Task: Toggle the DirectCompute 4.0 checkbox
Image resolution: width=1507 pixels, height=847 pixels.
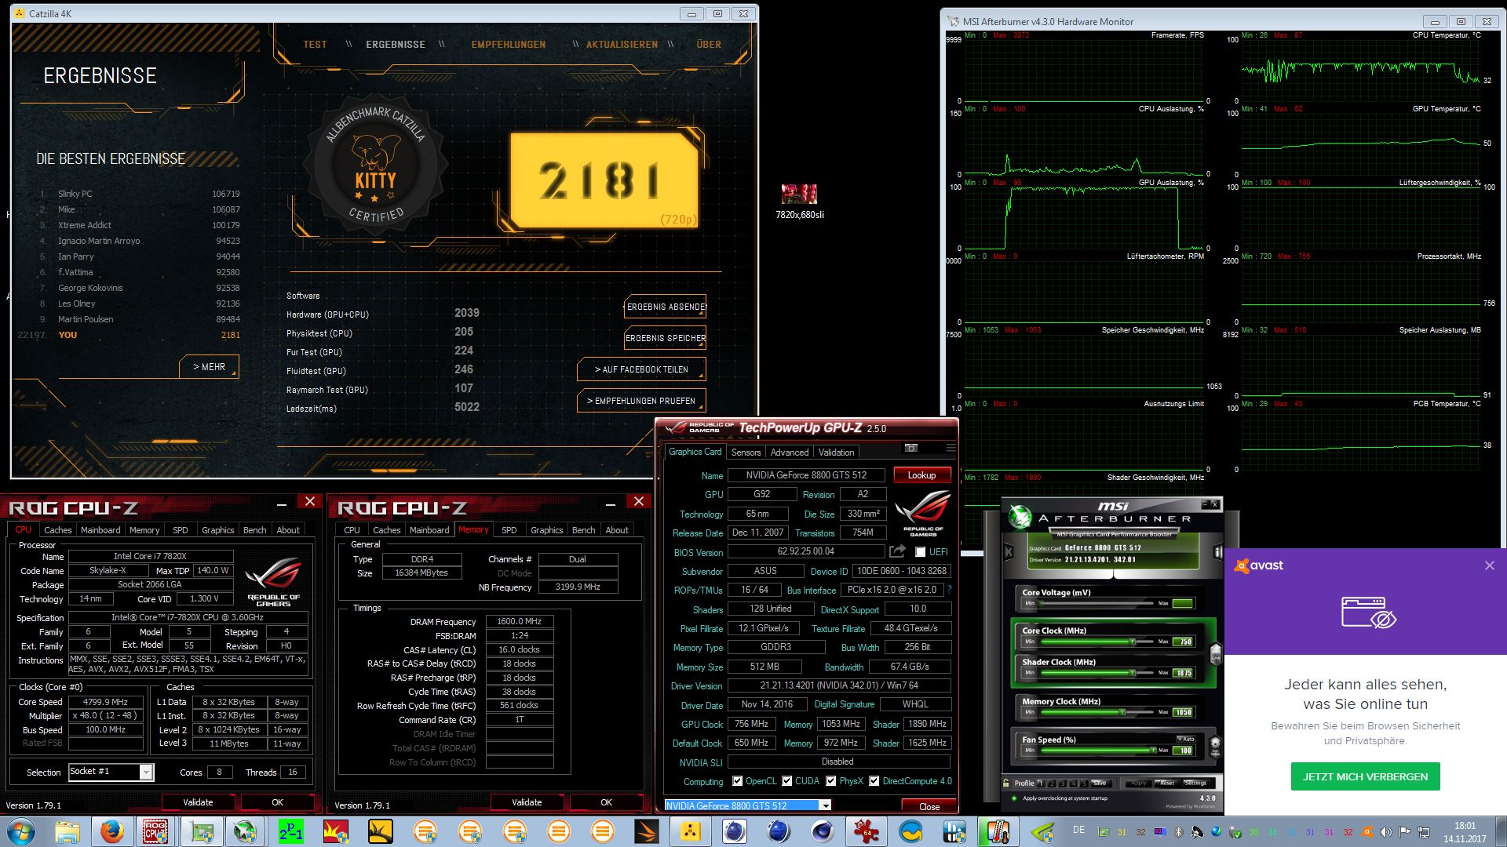Action: [x=874, y=780]
